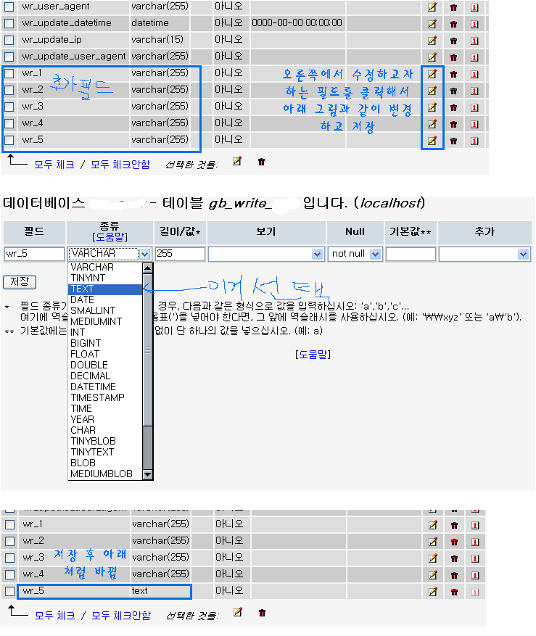
Task: Click edit pencil icon for wr_update_datetime row
Action: [x=432, y=23]
